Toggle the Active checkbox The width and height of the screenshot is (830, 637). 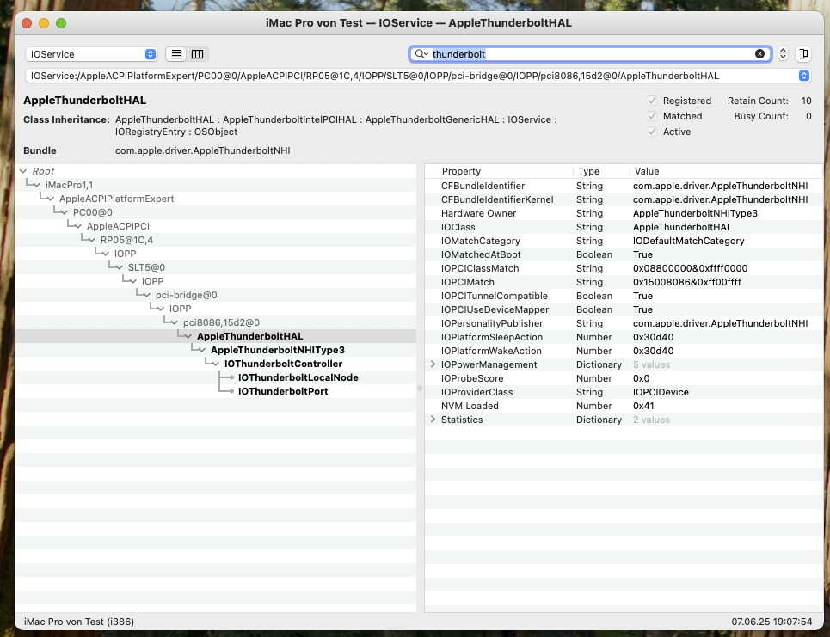point(653,132)
